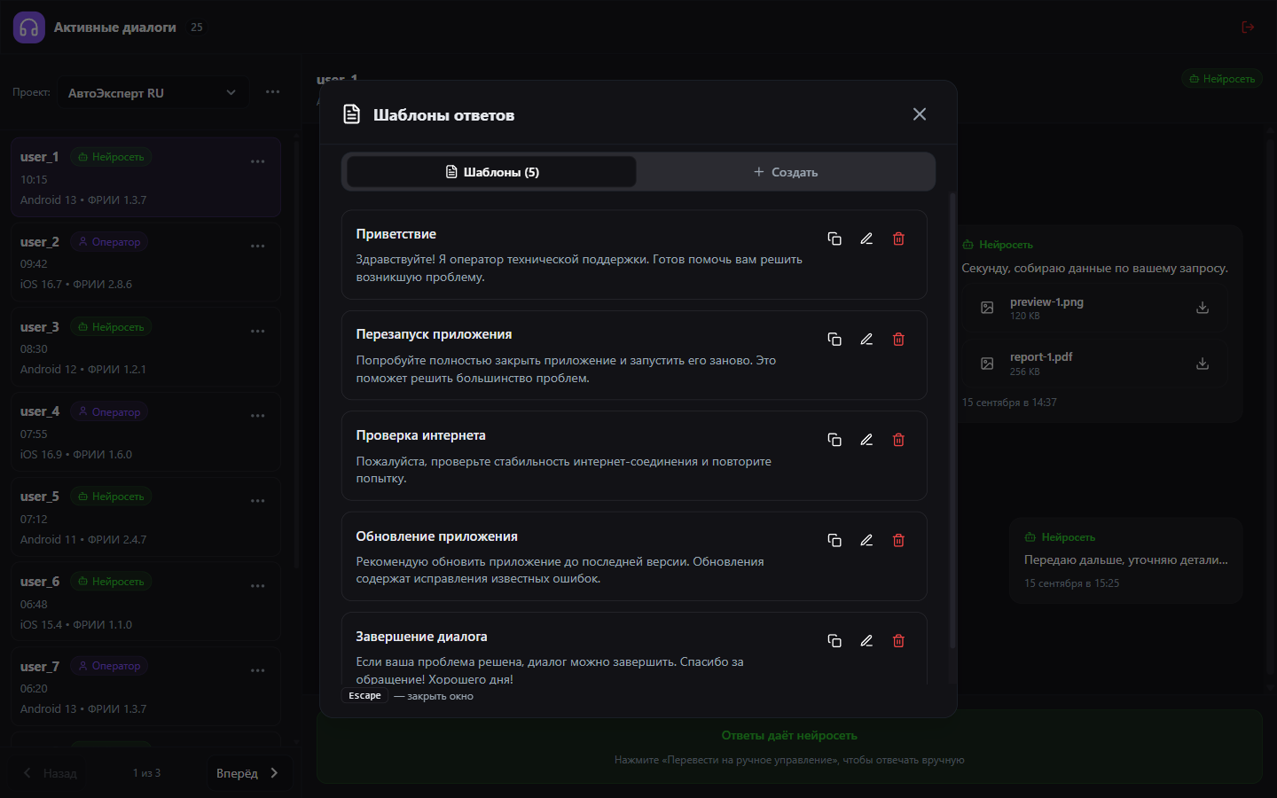1277x798 pixels.
Task: Open the user_5 dialog options menu
Action: 258,501
